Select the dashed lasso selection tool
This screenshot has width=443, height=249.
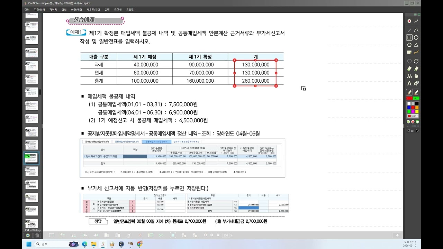click(409, 61)
